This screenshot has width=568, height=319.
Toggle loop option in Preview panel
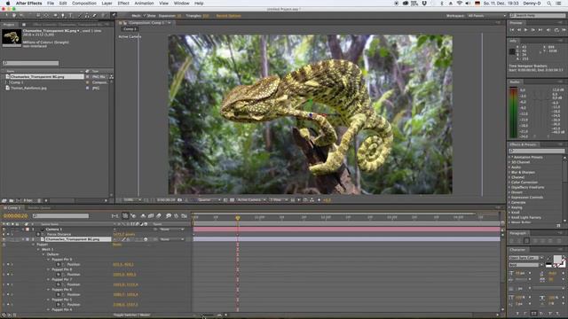[556, 30]
